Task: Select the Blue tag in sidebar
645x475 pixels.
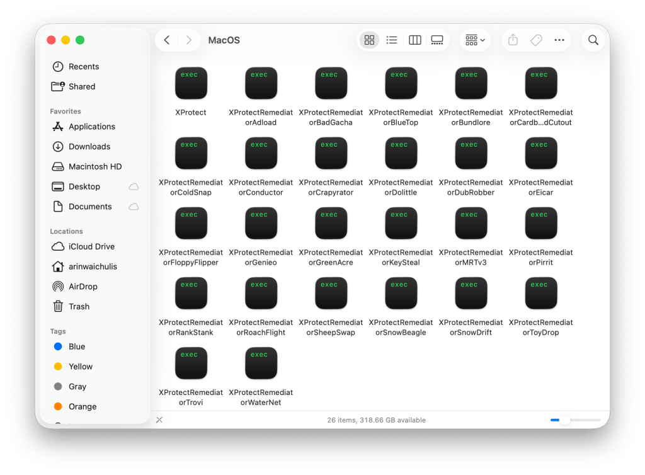Action: (76, 346)
